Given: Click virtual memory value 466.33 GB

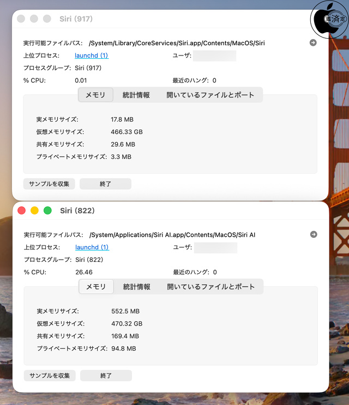Looking at the screenshot, I should [127, 132].
